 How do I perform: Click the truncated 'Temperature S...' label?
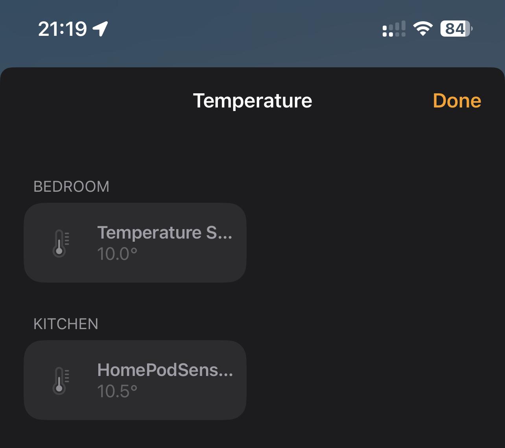tap(165, 233)
